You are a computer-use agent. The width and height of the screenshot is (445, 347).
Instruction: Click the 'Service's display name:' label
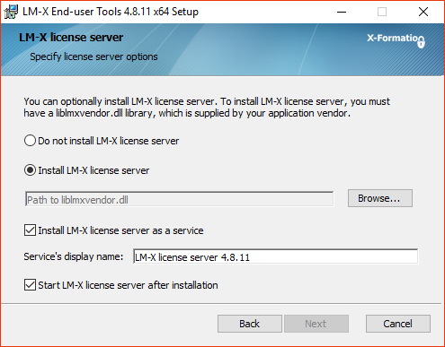tap(74, 256)
